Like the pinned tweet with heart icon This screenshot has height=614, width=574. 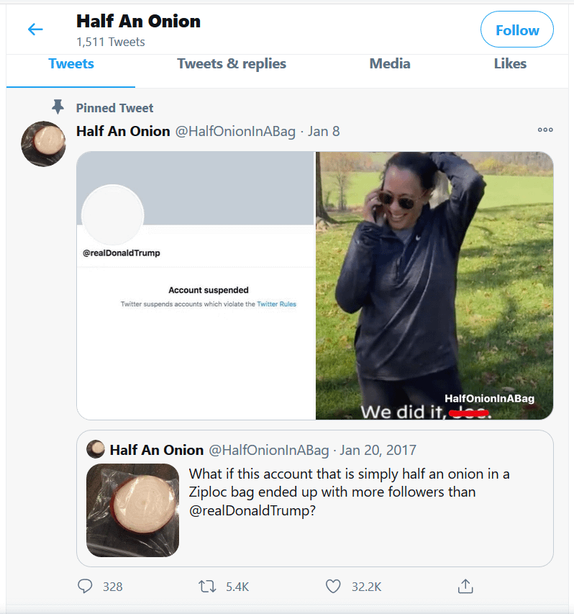pos(333,587)
